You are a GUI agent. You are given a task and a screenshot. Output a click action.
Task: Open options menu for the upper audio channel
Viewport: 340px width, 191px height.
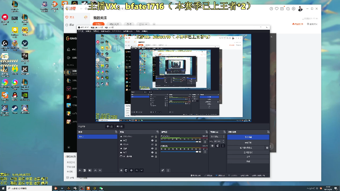[205, 142]
